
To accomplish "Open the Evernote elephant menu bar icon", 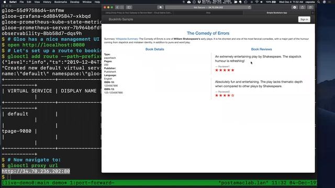I will [240, 2].
